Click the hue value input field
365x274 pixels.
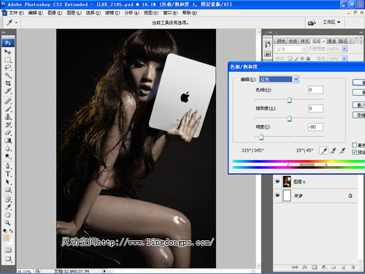pos(315,90)
